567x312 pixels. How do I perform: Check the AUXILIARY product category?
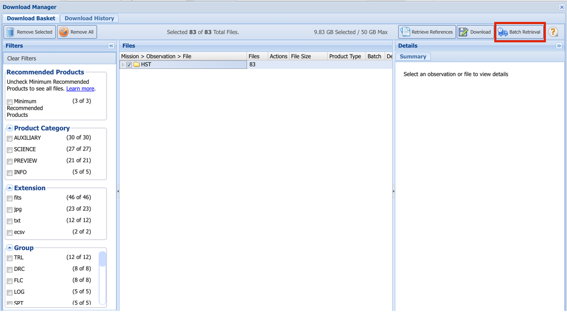coord(10,139)
